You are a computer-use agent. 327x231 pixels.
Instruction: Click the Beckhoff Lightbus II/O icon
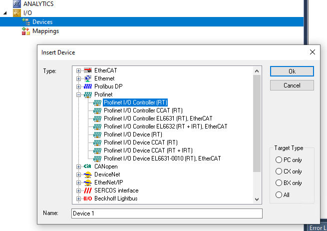(87, 198)
